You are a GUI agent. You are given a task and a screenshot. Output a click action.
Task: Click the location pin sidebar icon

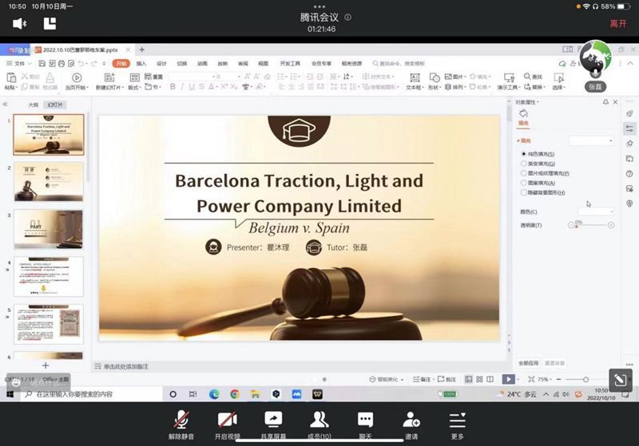click(x=629, y=203)
